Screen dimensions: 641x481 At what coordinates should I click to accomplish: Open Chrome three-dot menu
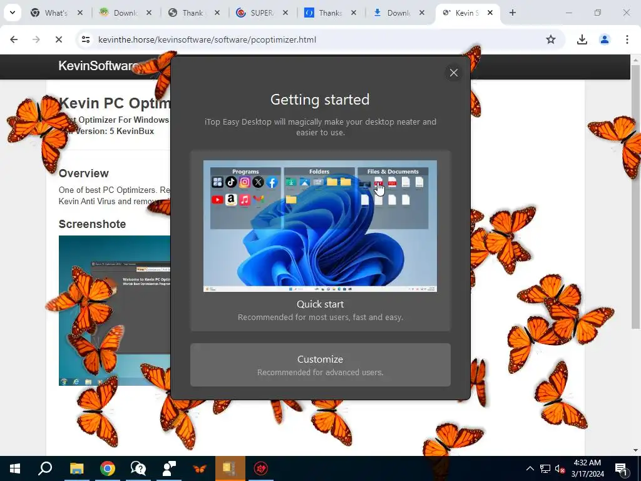tap(627, 39)
